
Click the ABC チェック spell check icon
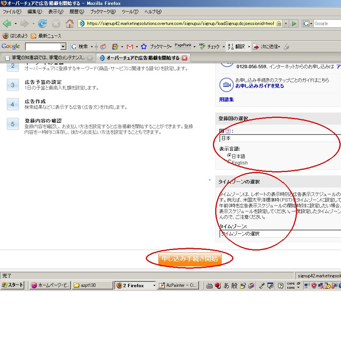click(209, 46)
